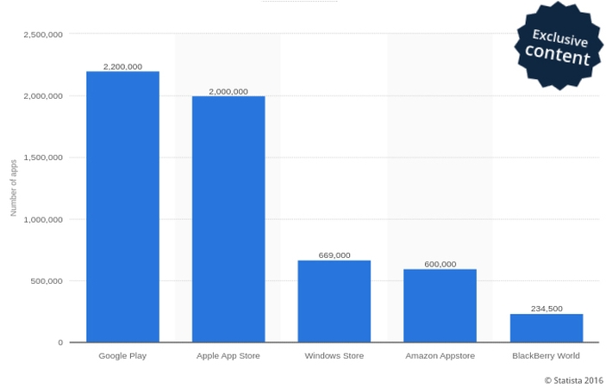
Task: Click the 600,000 value label
Action: [x=440, y=264]
